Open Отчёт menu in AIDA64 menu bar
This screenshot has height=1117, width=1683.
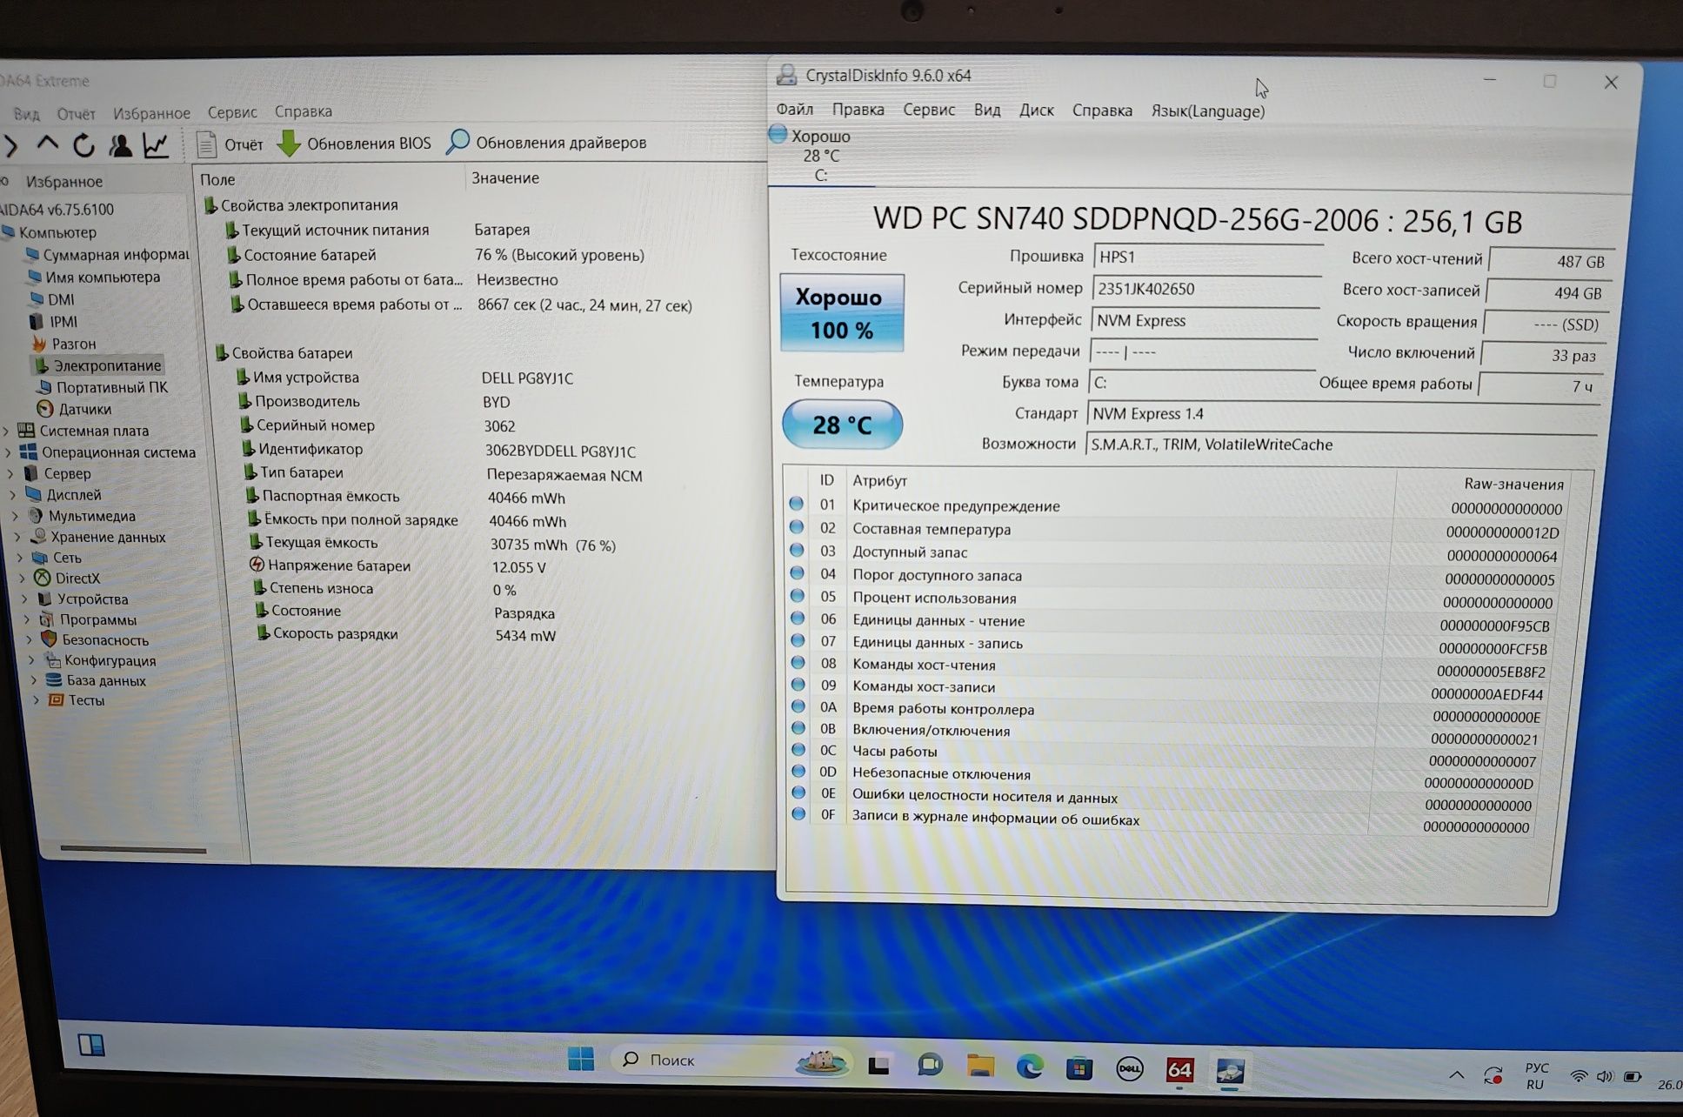coord(76,114)
